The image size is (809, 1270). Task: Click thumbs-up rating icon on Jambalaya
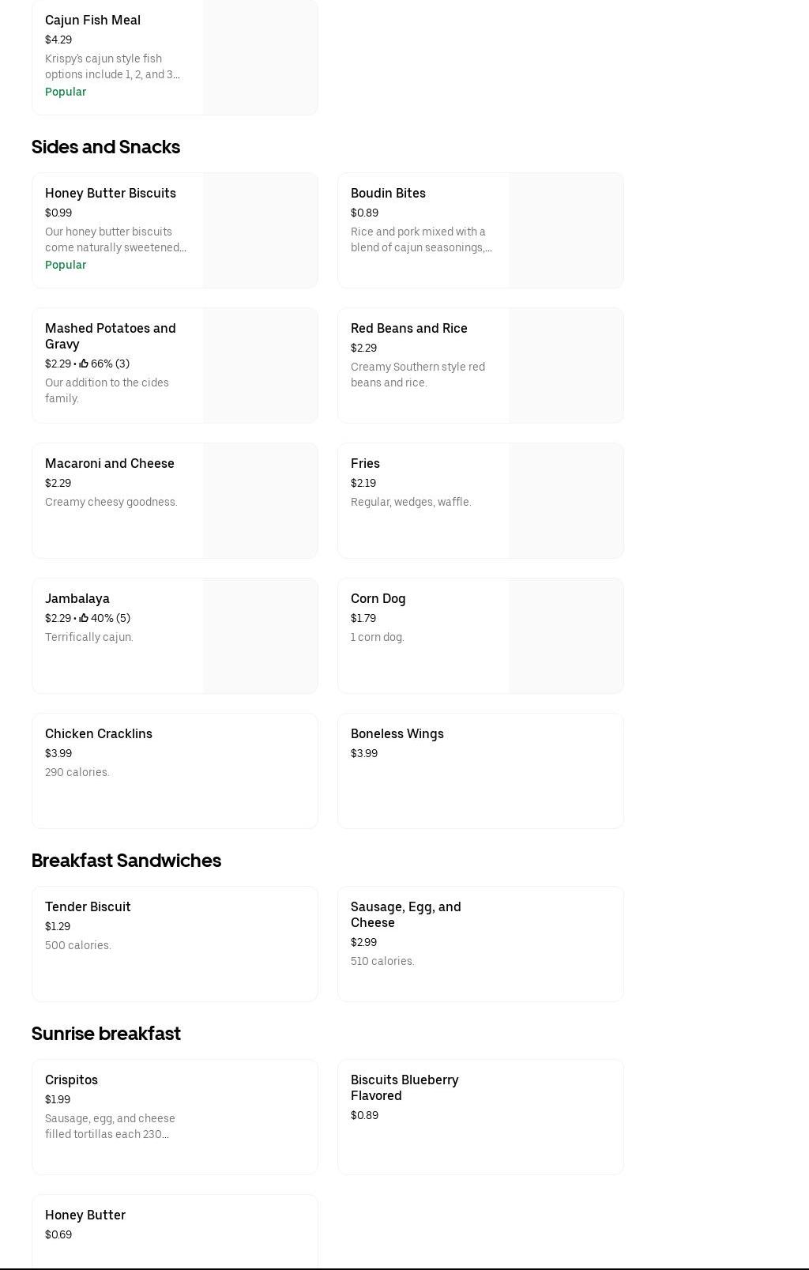[83, 618]
